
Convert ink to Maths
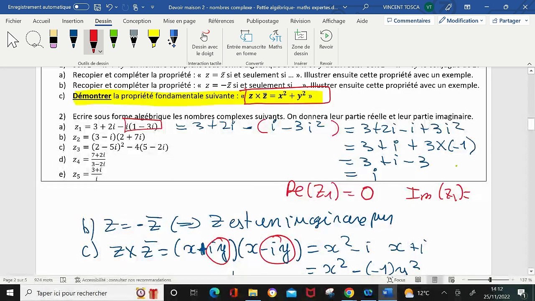(x=275, y=41)
